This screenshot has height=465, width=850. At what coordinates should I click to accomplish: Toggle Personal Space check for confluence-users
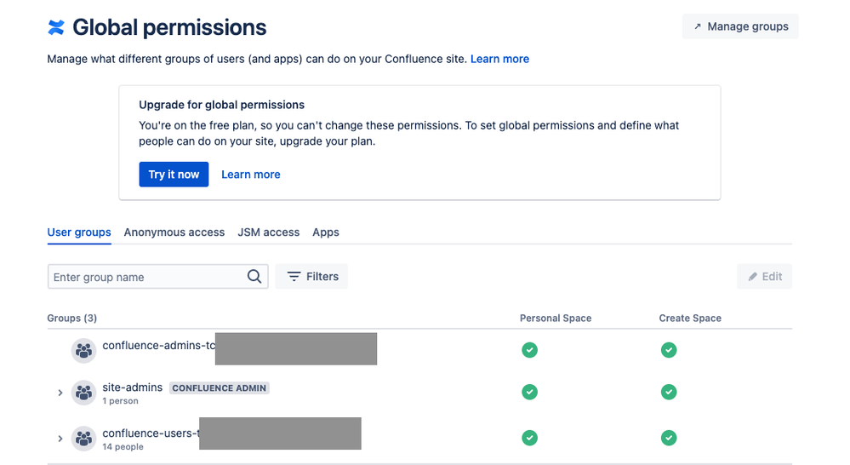click(529, 438)
